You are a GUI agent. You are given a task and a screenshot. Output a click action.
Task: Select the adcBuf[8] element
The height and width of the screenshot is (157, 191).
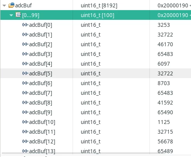point(40,103)
